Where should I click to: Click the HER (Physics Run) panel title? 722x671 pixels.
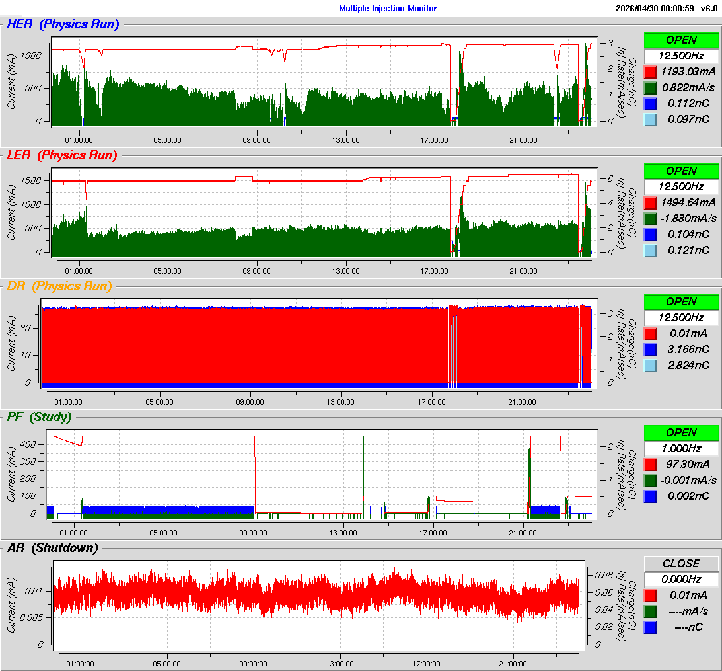[63, 24]
